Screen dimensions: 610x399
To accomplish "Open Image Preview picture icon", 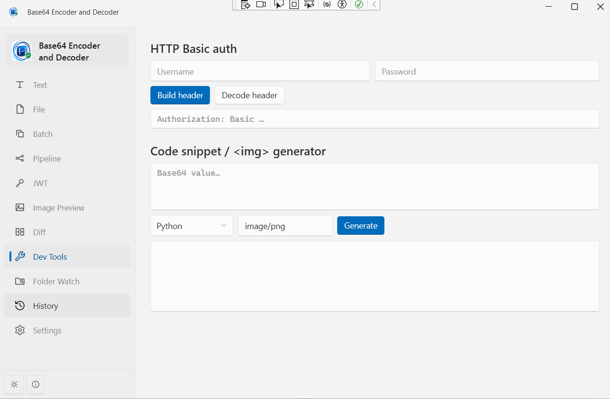I will point(20,208).
